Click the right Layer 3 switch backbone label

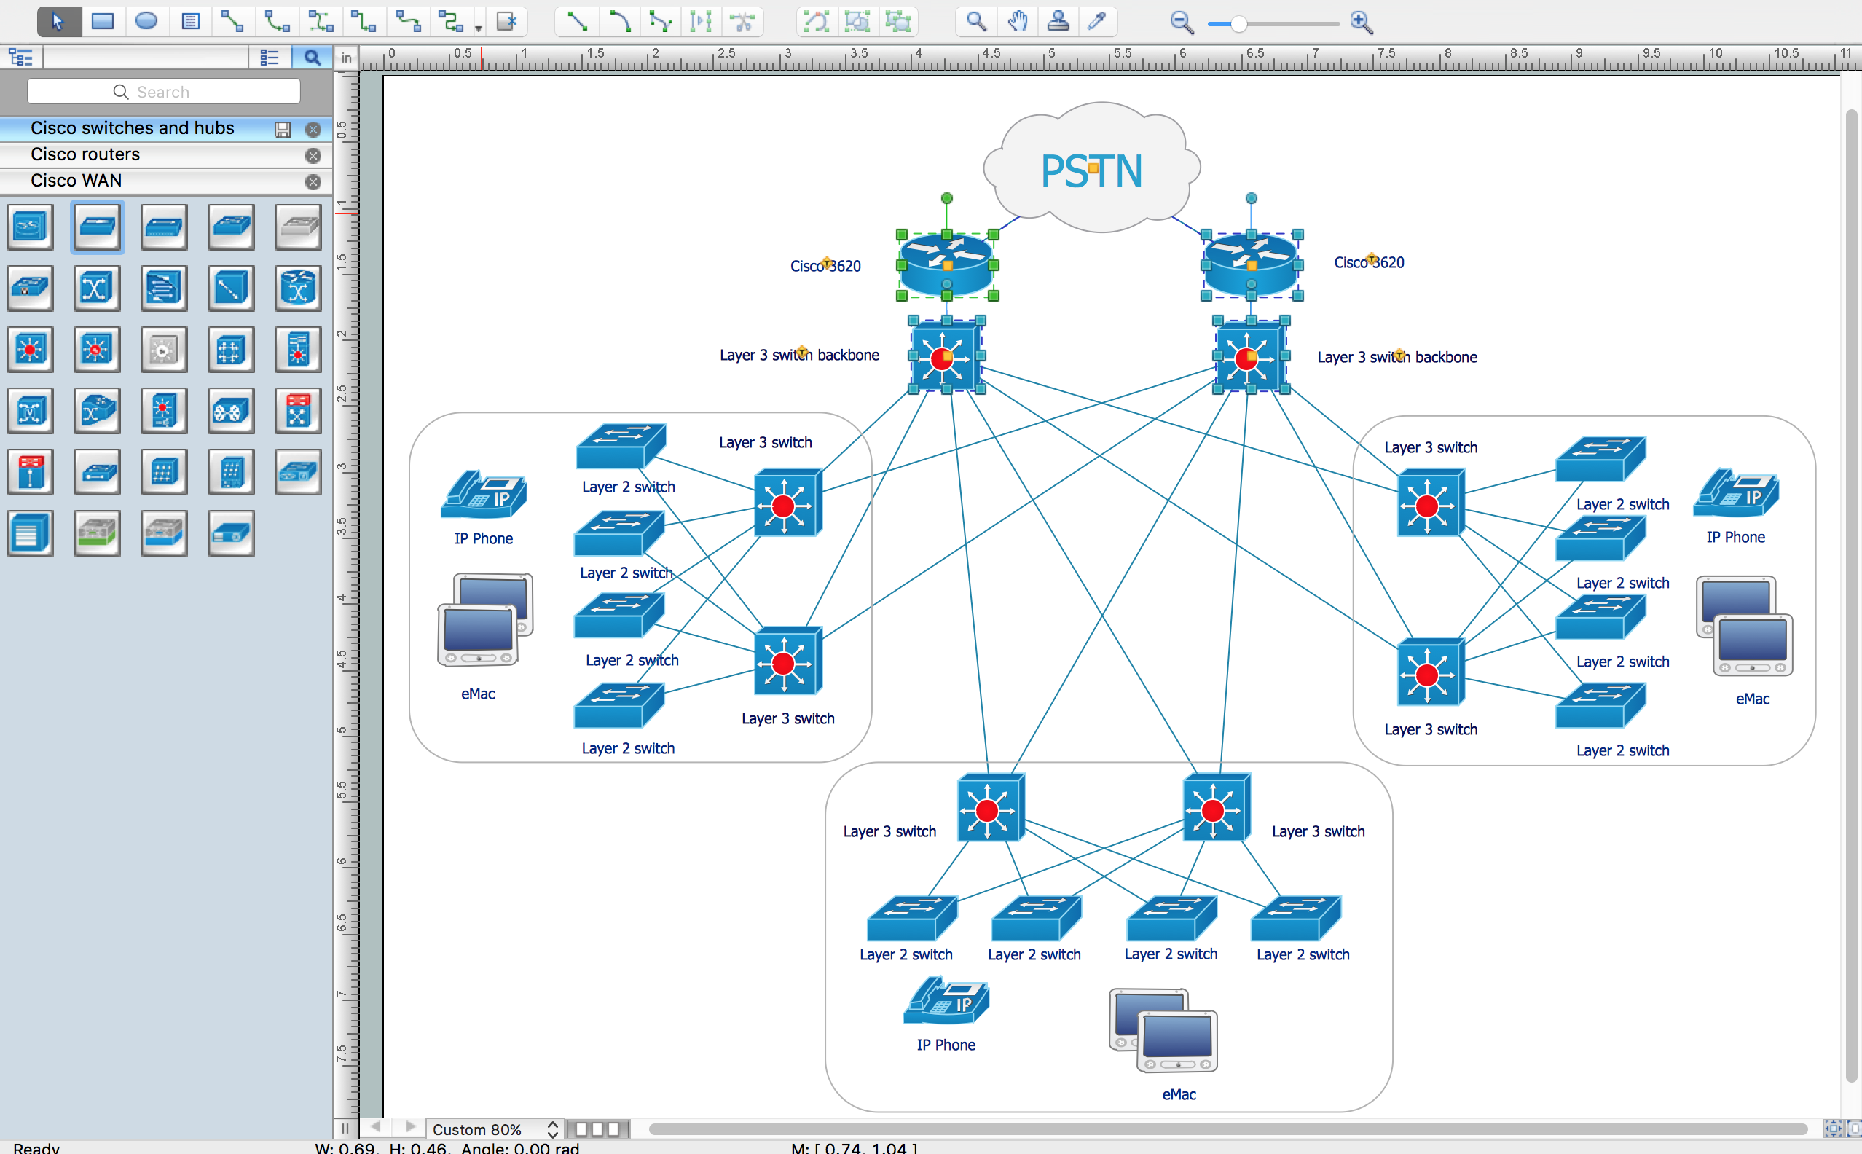[x=1397, y=357]
